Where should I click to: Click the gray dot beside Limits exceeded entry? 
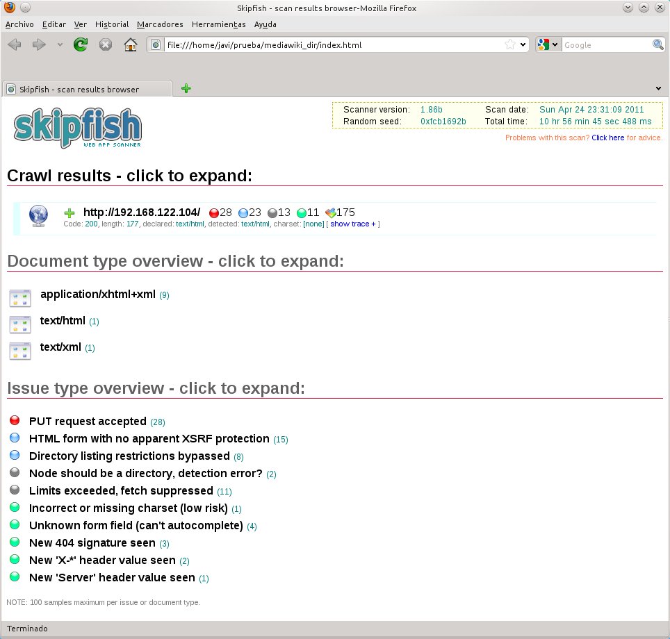(15, 489)
